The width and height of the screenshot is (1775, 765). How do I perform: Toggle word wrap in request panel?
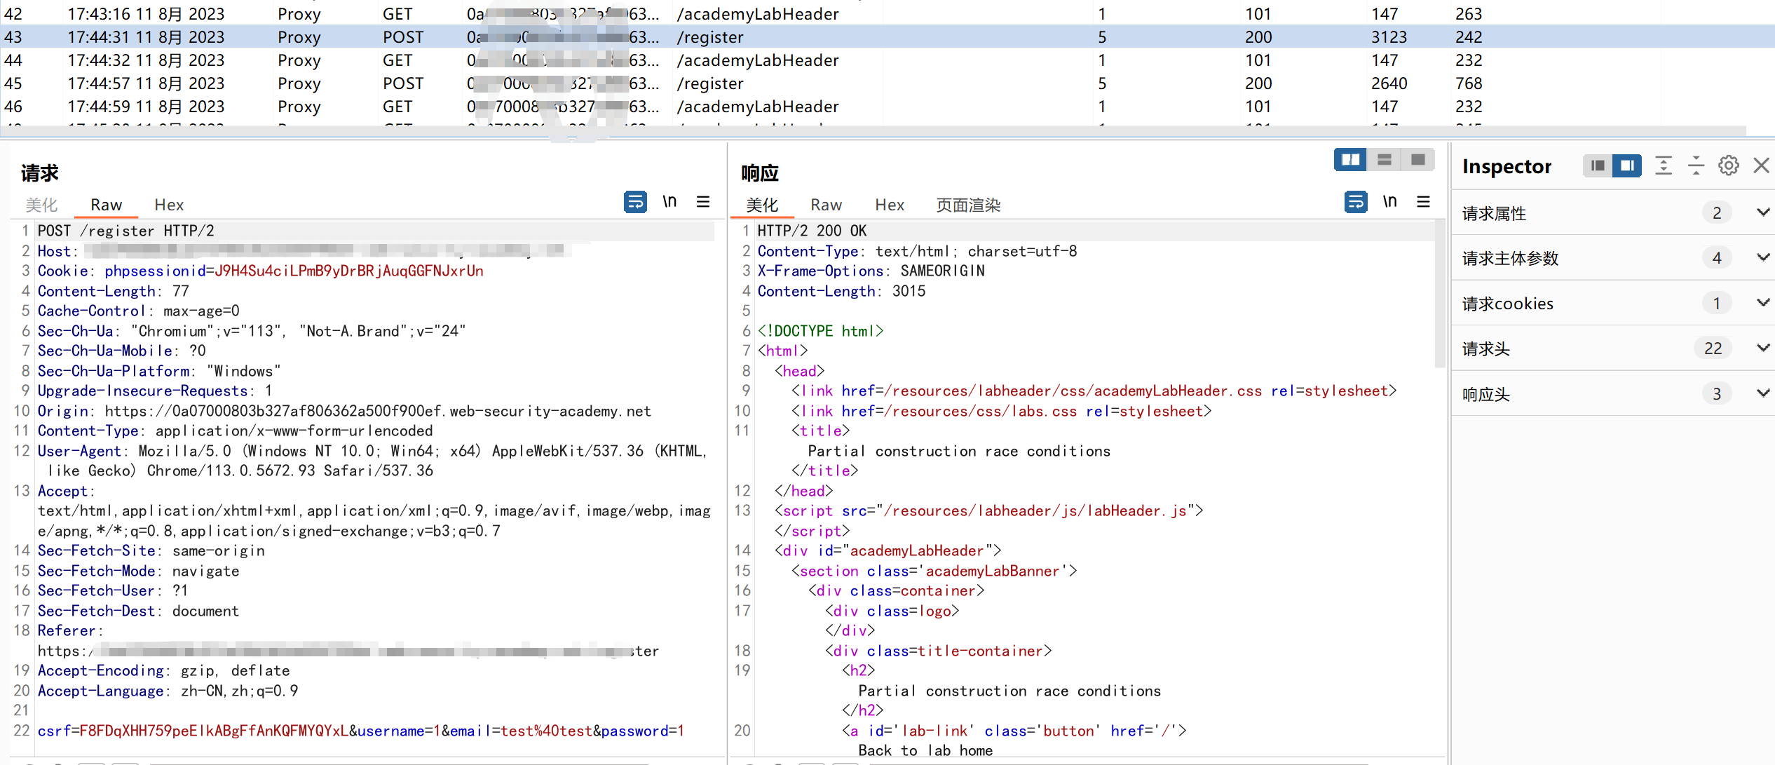(x=635, y=202)
